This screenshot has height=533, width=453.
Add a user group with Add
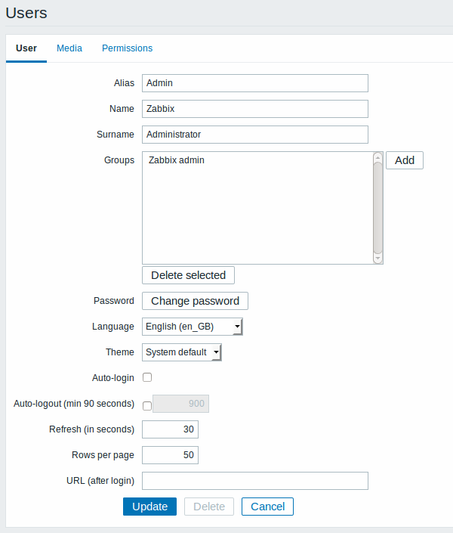tap(405, 160)
